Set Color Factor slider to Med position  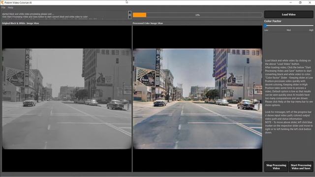tap(289, 26)
